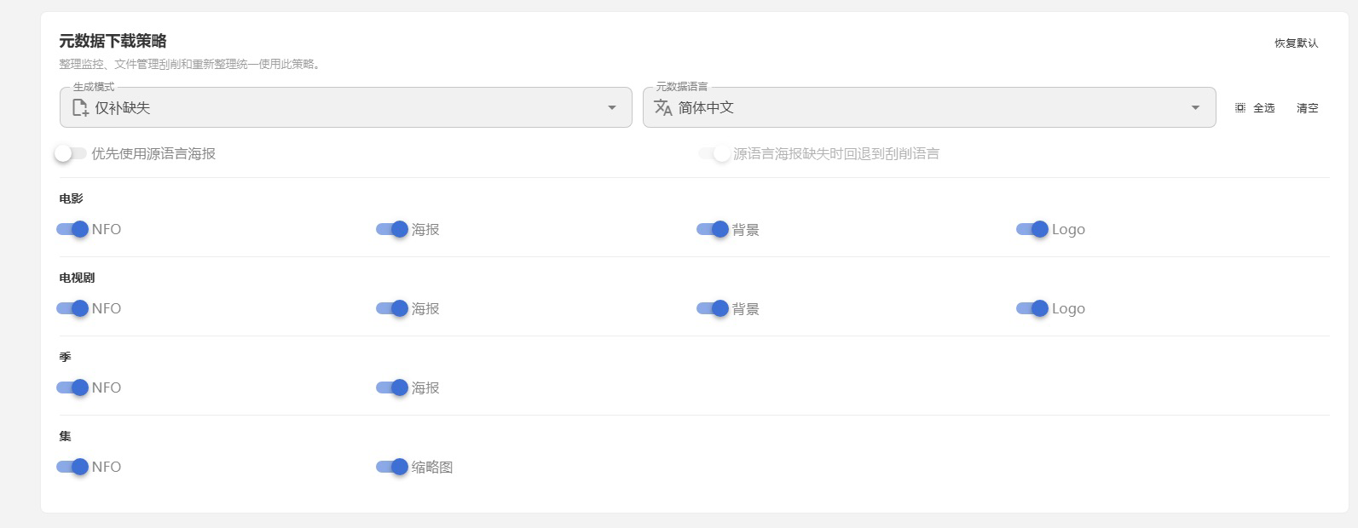Switch off Logo under 电影
This screenshot has height=528, width=1358.
pos(1032,229)
